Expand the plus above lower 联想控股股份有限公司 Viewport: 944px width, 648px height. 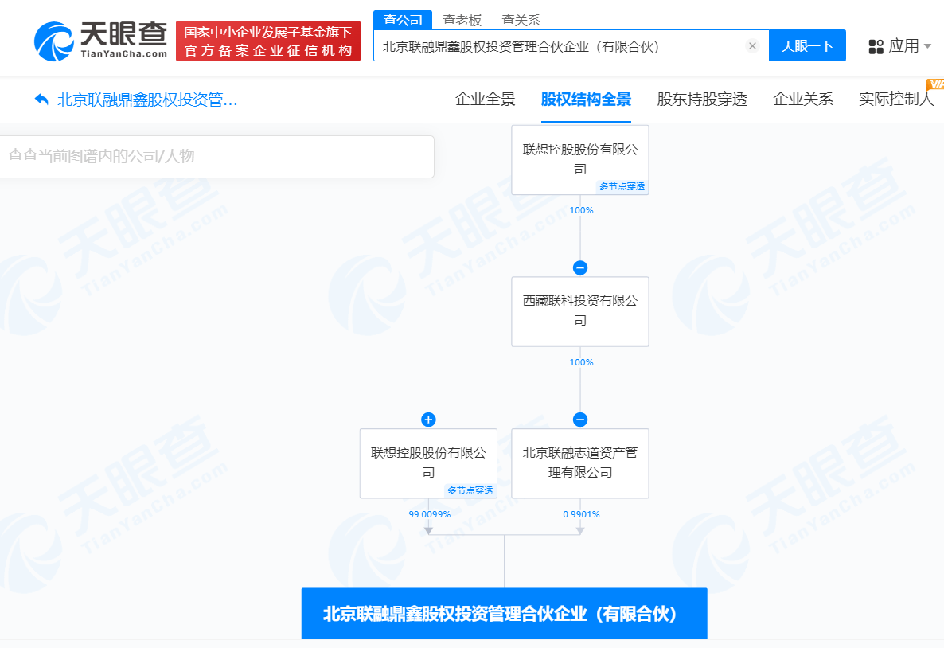click(x=428, y=420)
